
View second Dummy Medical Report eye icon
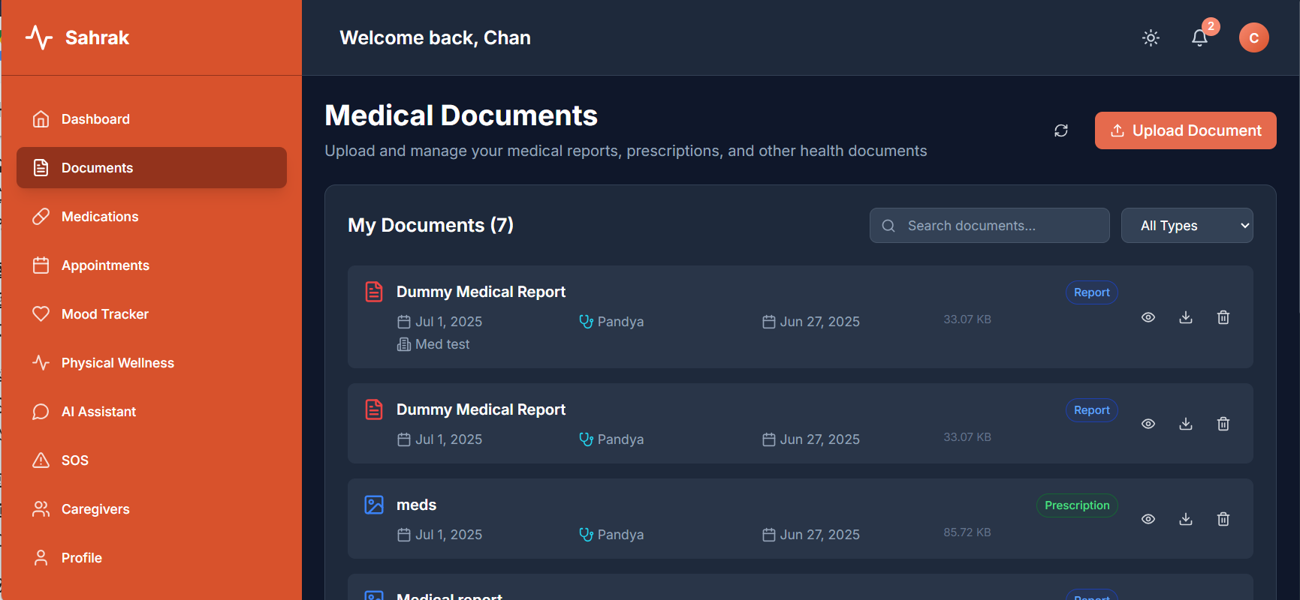[1148, 424]
